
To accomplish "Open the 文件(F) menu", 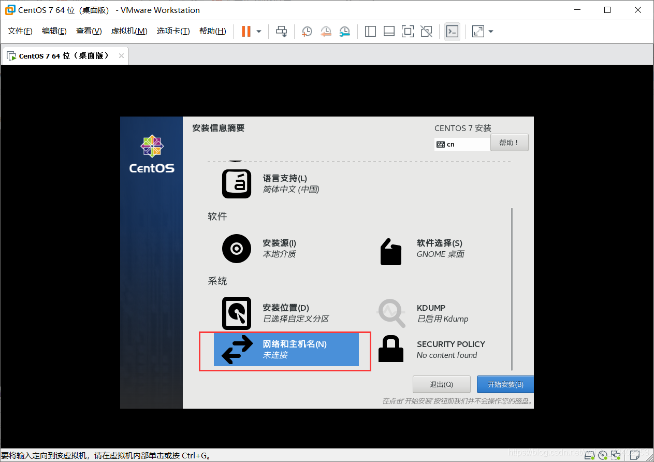I will (20, 31).
